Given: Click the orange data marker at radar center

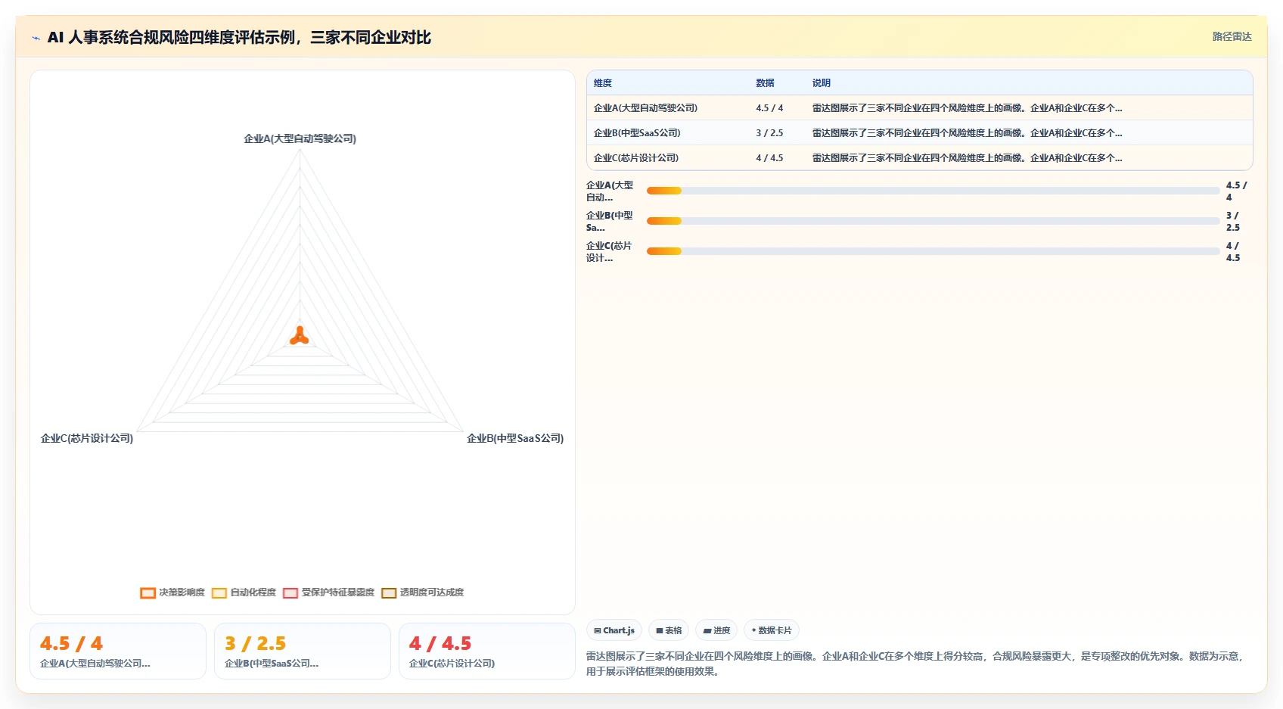Looking at the screenshot, I should click(x=300, y=336).
